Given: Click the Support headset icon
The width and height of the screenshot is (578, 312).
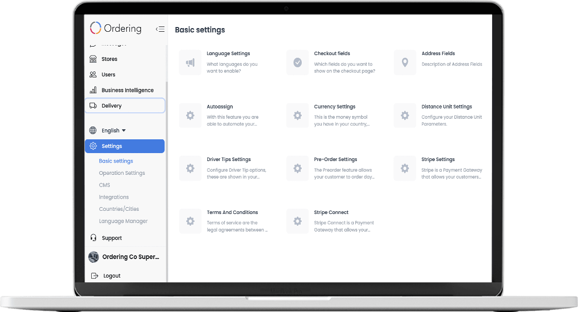Looking at the screenshot, I should 94,238.
